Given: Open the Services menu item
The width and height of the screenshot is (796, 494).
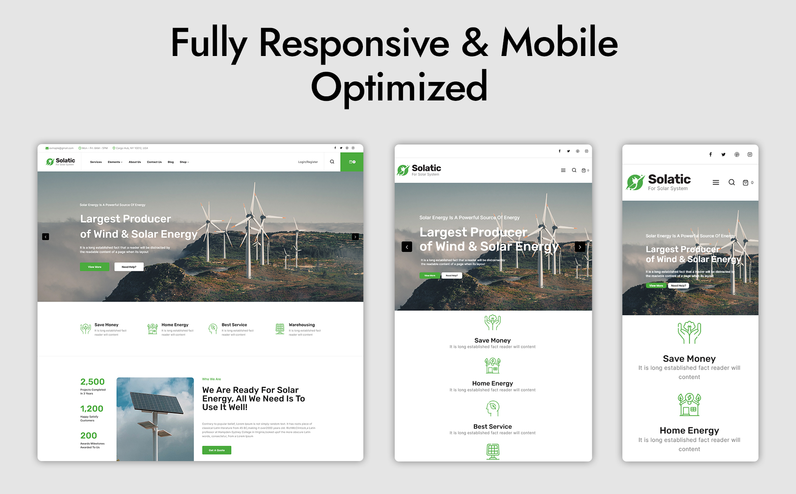Looking at the screenshot, I should pos(96,162).
